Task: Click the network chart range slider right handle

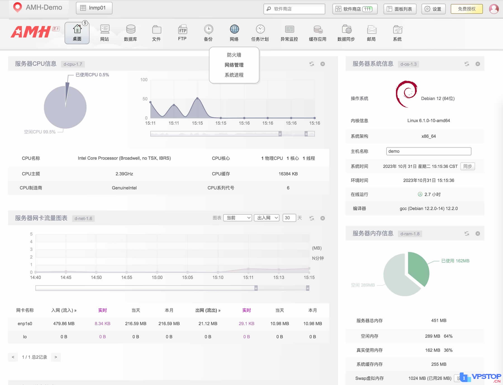Action: (x=308, y=288)
